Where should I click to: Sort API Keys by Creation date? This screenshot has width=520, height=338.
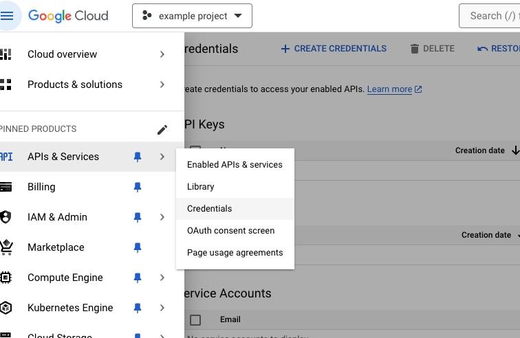click(x=480, y=150)
